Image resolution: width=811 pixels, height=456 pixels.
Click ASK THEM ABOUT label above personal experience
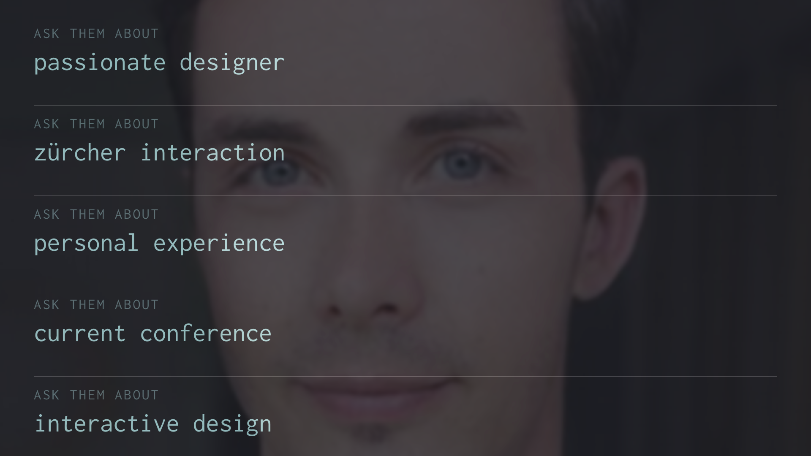tap(96, 214)
